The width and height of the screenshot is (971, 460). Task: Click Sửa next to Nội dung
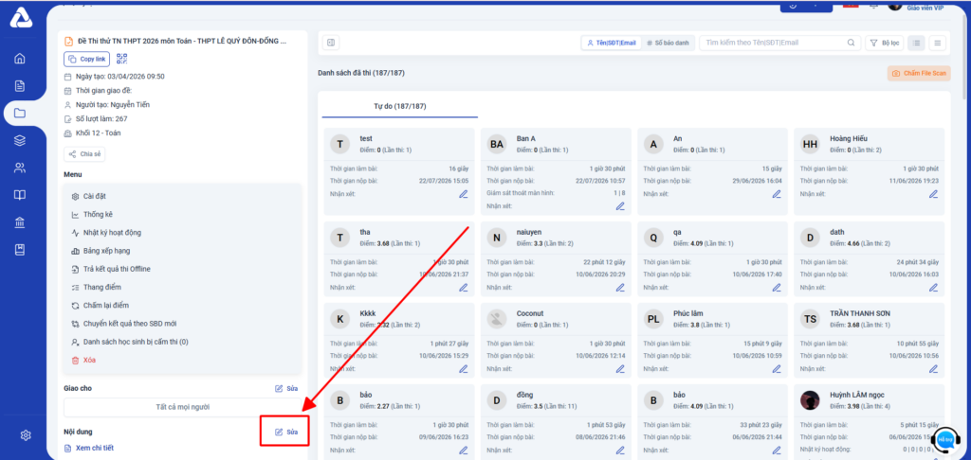(286, 432)
